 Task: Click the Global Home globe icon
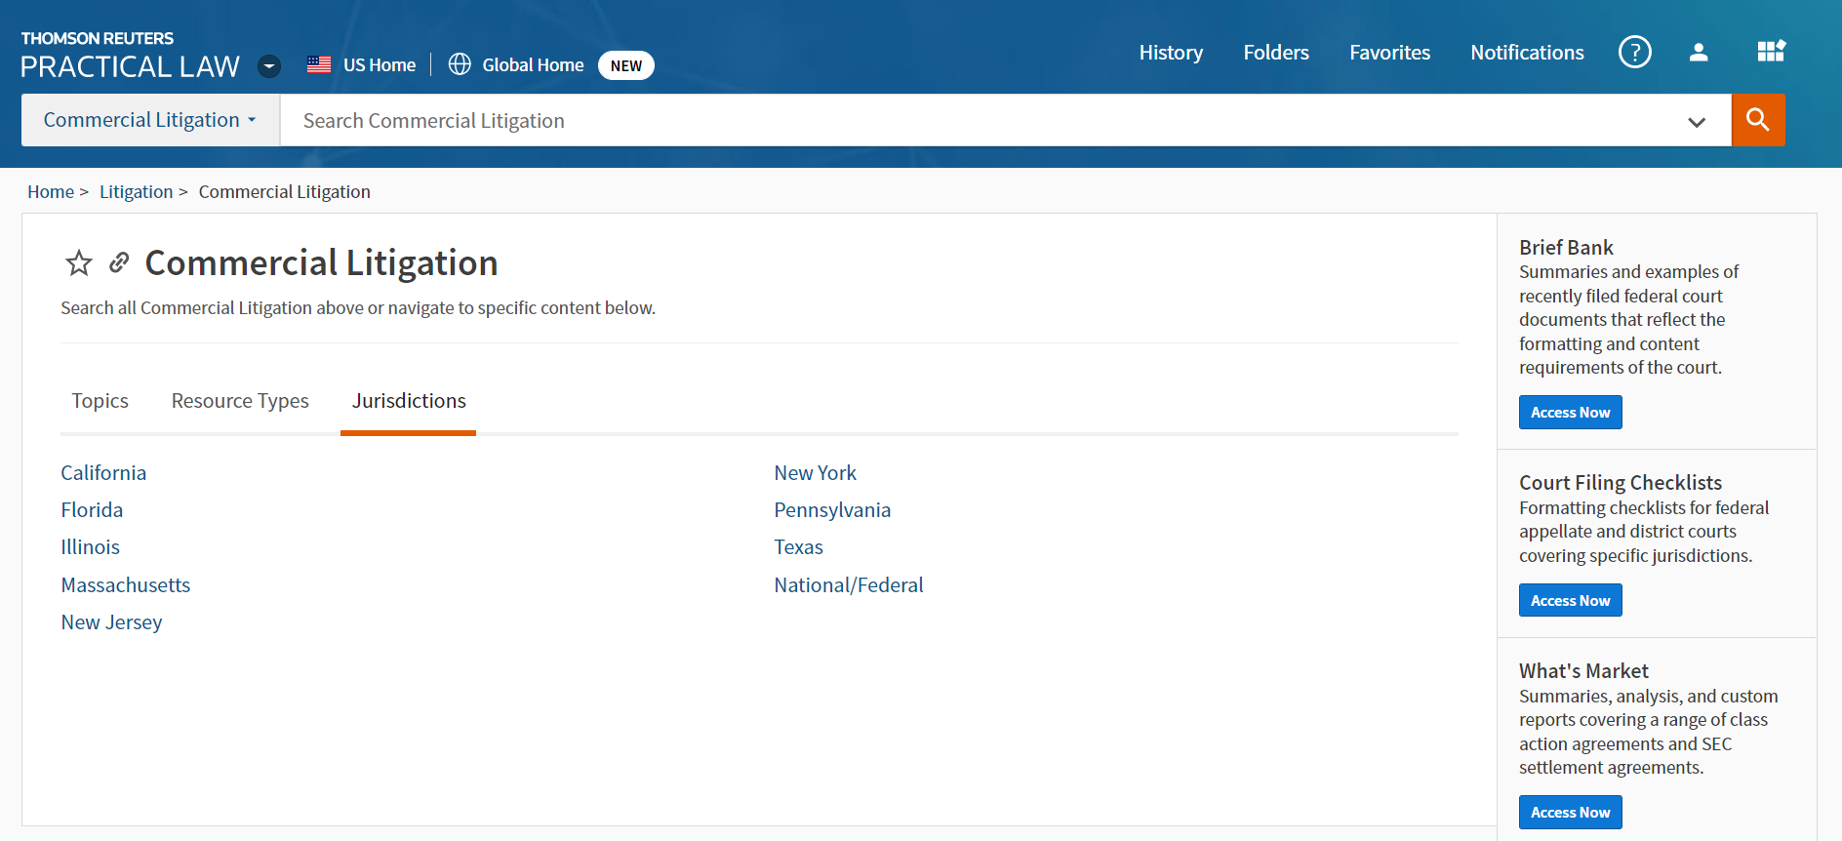click(460, 64)
